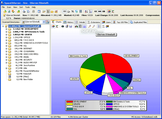Open the Scanned Directories dropdown

[44, 22]
